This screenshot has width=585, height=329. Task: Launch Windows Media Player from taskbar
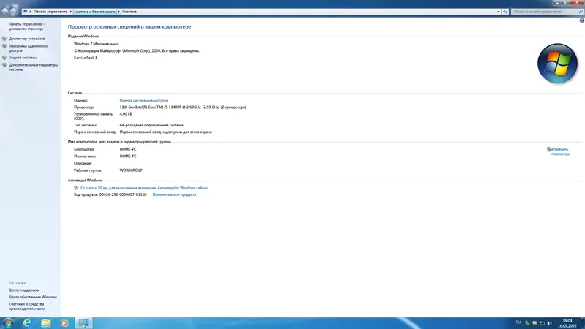[x=64, y=323]
